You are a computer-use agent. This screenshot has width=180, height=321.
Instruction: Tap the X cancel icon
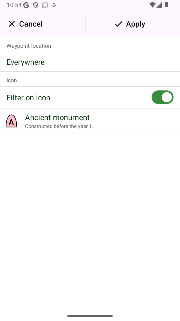click(x=12, y=24)
